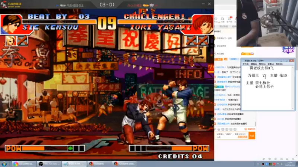Click the webcam overlay video
298x167 pixels.
click(x=267, y=23)
